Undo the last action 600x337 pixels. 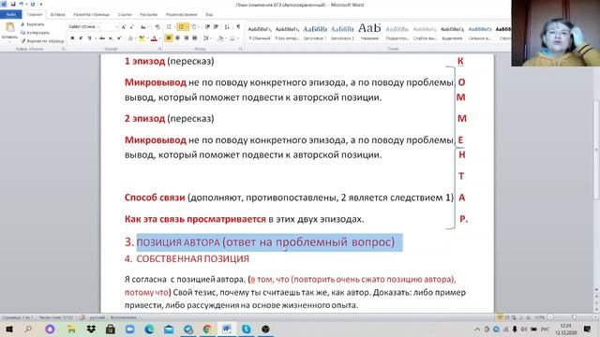(x=22, y=4)
